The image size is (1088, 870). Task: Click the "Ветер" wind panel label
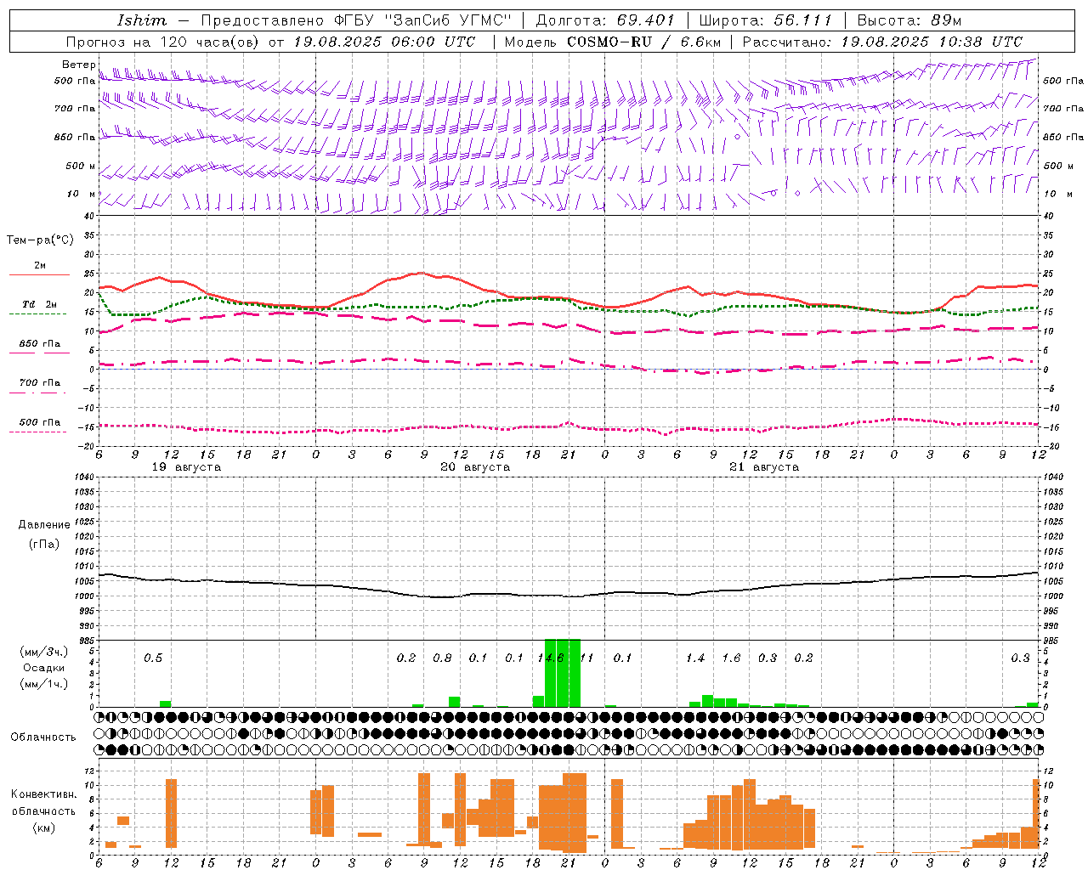[x=78, y=65]
